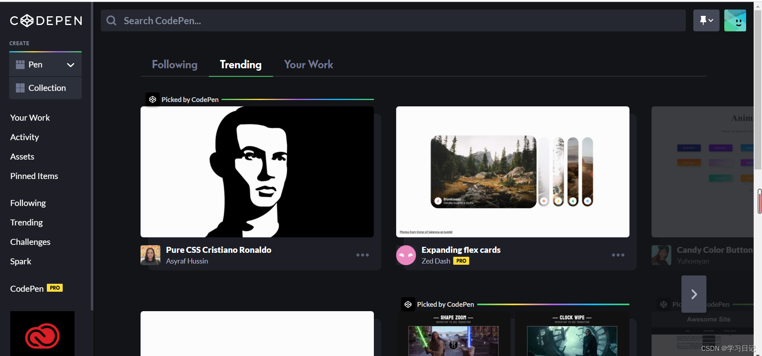Open Asyraf Hussin's profile
The height and width of the screenshot is (356, 762).
187,261
